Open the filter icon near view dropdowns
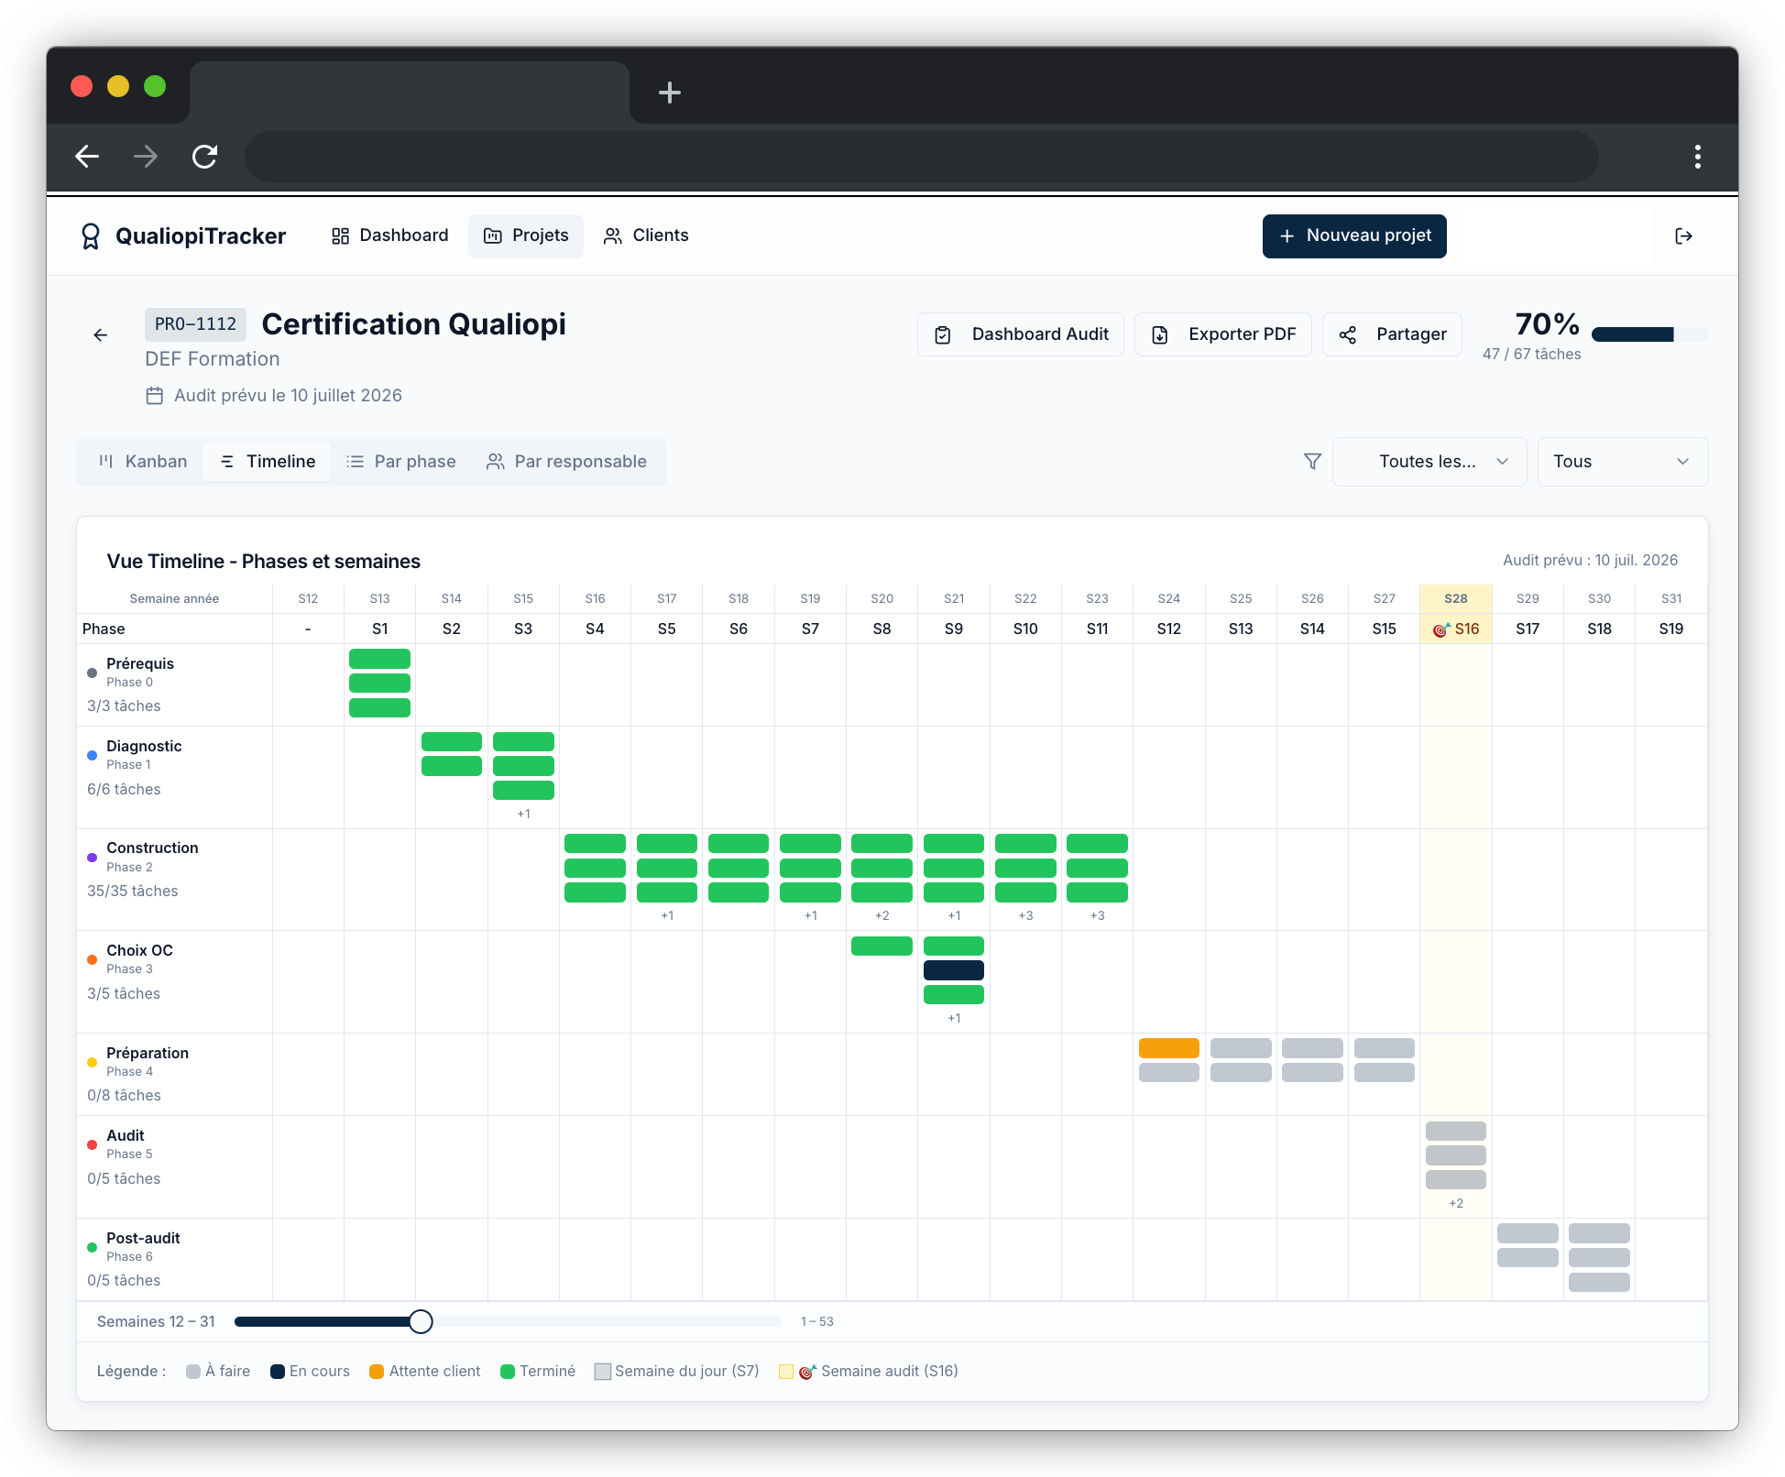 point(1312,461)
